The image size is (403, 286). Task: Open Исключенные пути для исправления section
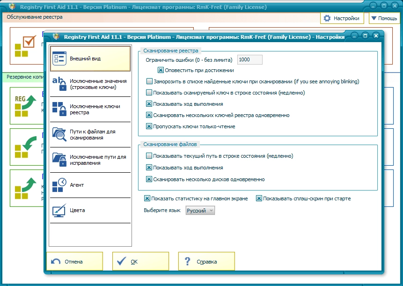90,160
